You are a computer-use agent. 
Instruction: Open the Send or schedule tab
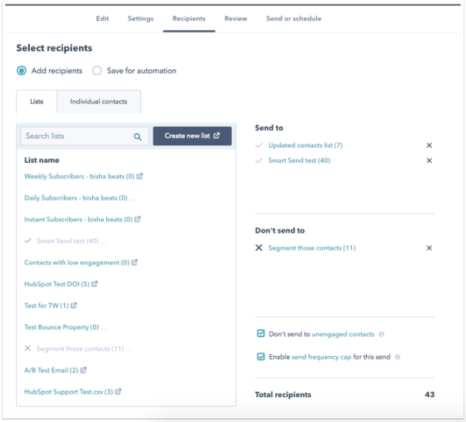pyautogui.click(x=294, y=19)
